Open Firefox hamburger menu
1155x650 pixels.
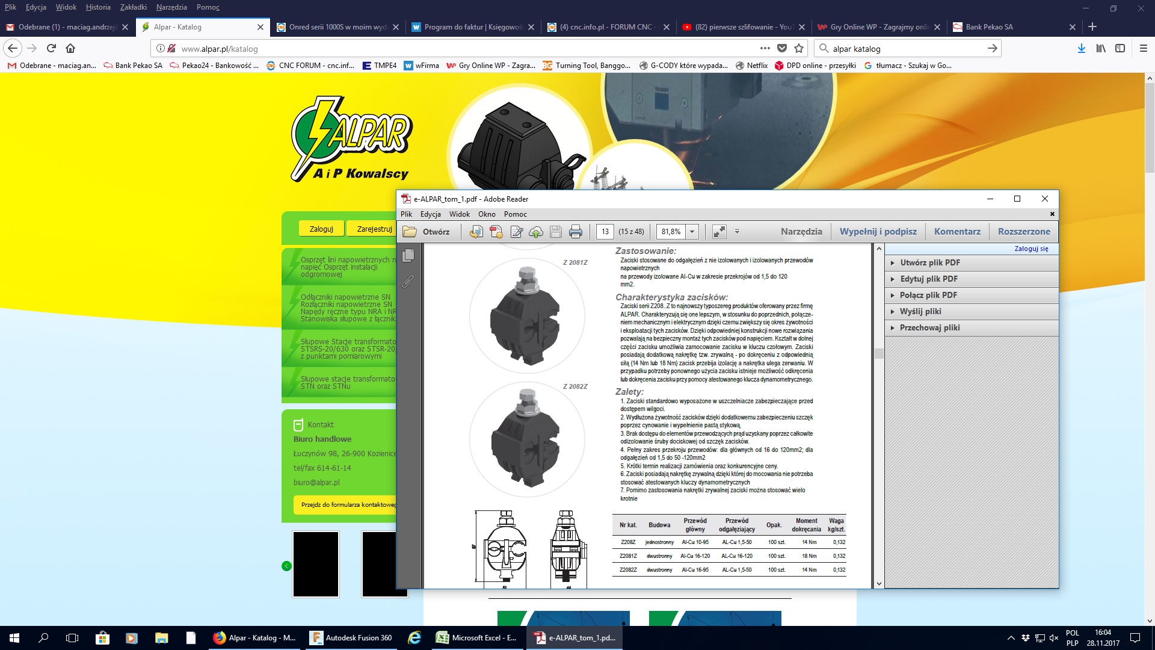coord(1144,48)
